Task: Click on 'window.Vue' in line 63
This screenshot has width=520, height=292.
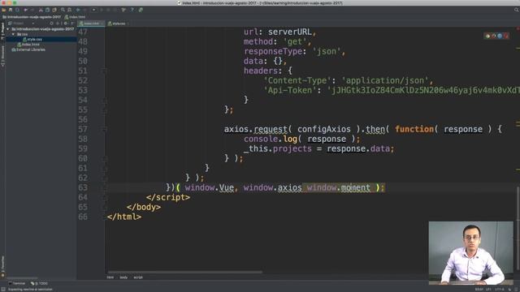Action: (x=210, y=187)
